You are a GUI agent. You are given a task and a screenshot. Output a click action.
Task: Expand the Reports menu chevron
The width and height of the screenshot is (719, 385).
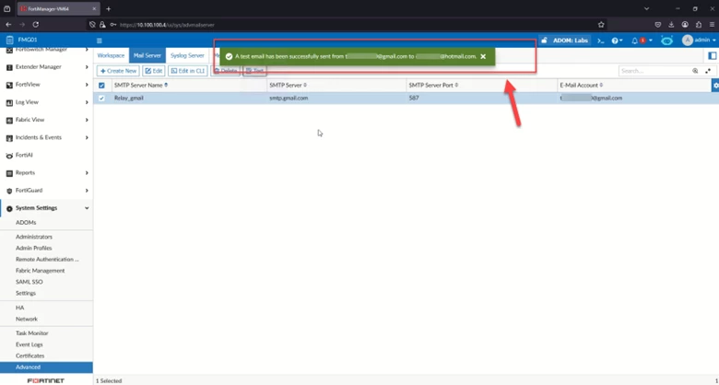(87, 173)
